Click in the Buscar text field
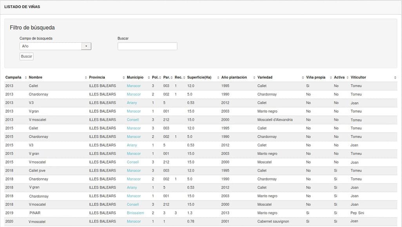 click(x=147, y=46)
